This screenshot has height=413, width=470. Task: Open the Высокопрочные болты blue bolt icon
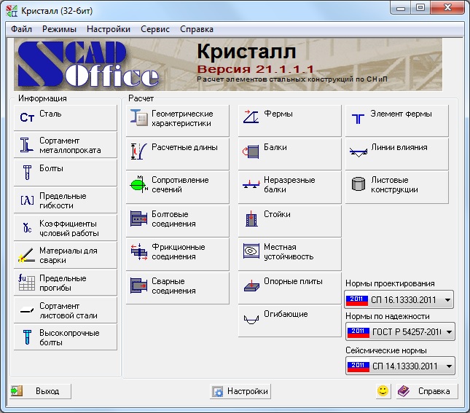tap(27, 337)
